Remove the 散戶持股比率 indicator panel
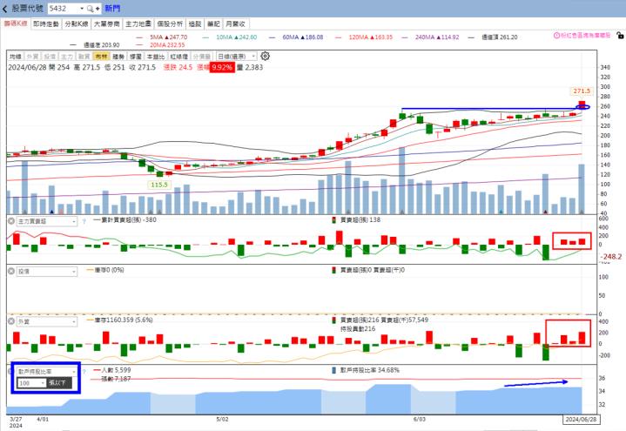 (x=11, y=372)
